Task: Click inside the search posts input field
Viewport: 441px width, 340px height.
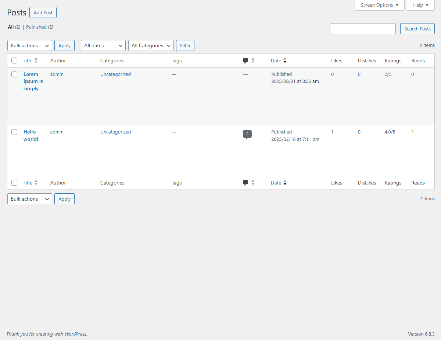Action: (x=363, y=28)
